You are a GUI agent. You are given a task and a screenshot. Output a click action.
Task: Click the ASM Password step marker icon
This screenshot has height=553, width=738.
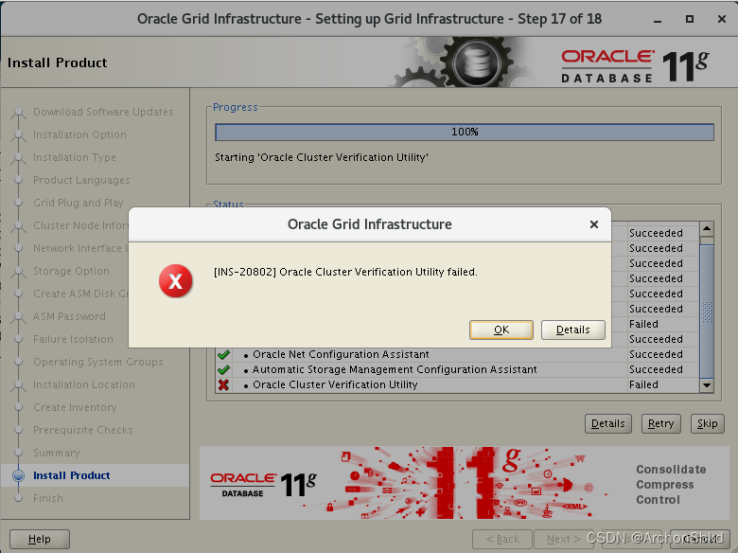pos(18,316)
